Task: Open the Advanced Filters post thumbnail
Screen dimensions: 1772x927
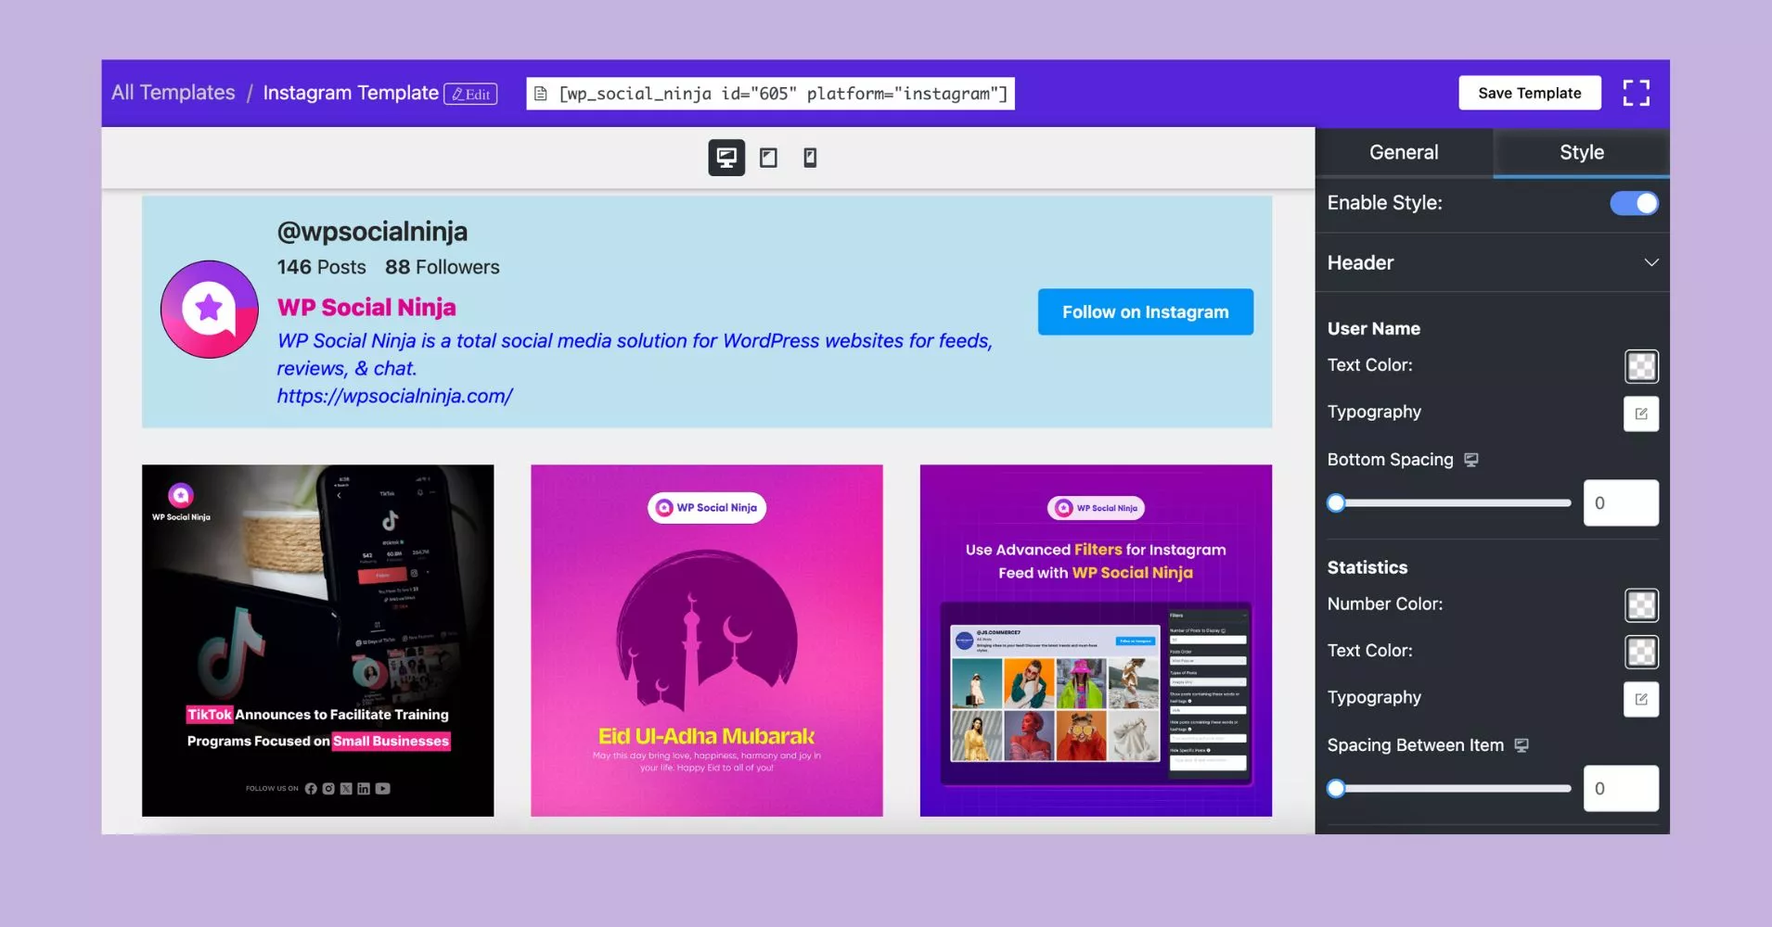Action: pyautogui.click(x=1096, y=641)
